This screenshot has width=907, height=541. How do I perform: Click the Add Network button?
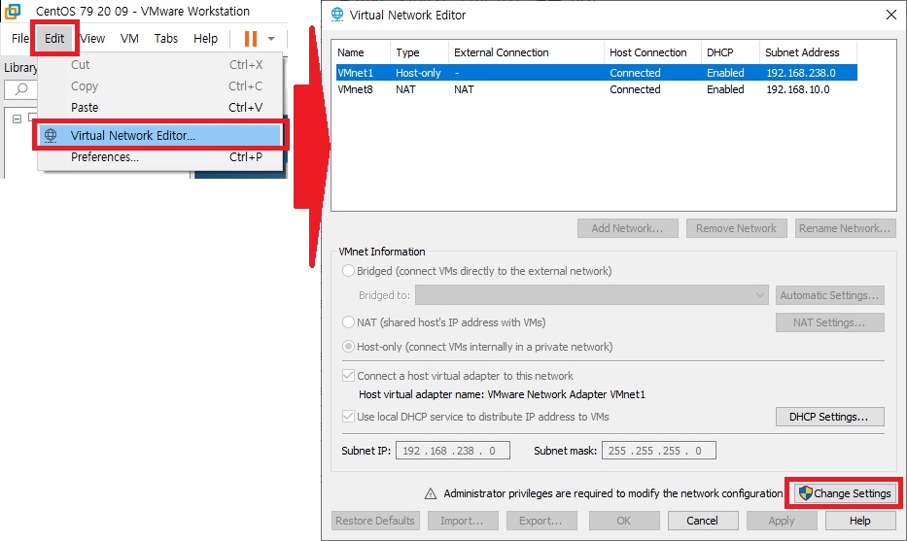(628, 228)
